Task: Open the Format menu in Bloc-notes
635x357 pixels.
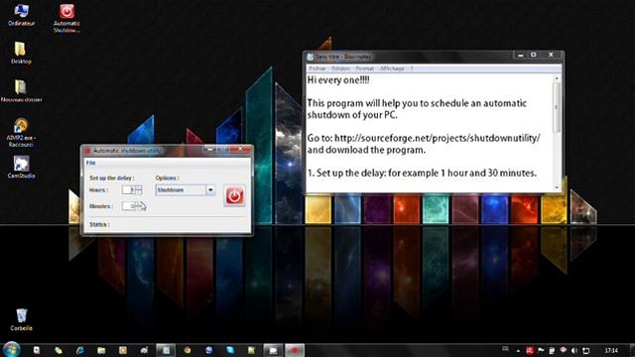Action: tap(364, 68)
